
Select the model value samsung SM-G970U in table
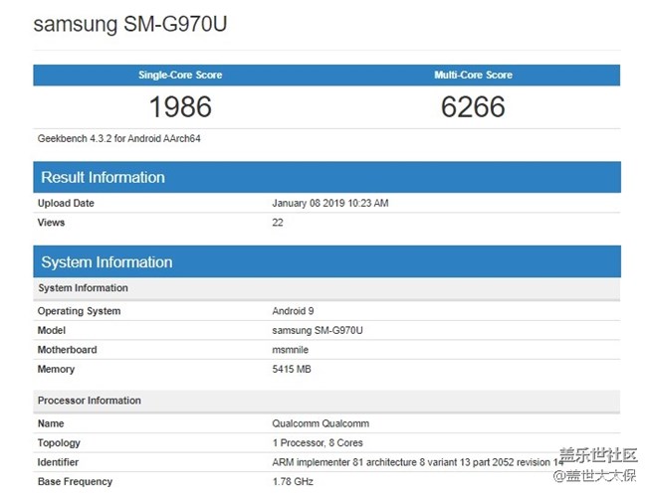(x=318, y=330)
